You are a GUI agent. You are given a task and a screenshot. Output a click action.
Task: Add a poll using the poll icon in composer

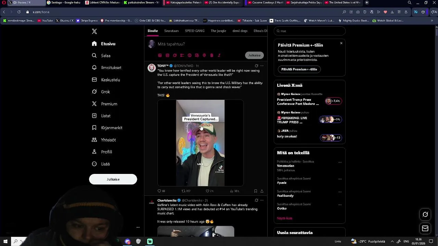coord(182,55)
